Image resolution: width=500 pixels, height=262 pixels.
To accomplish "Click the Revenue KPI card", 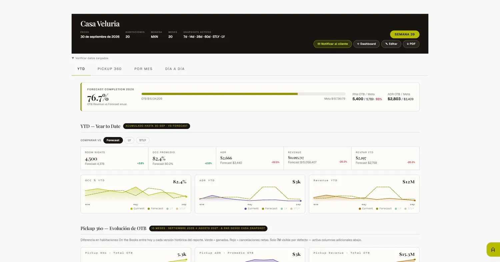I will 317,158.
